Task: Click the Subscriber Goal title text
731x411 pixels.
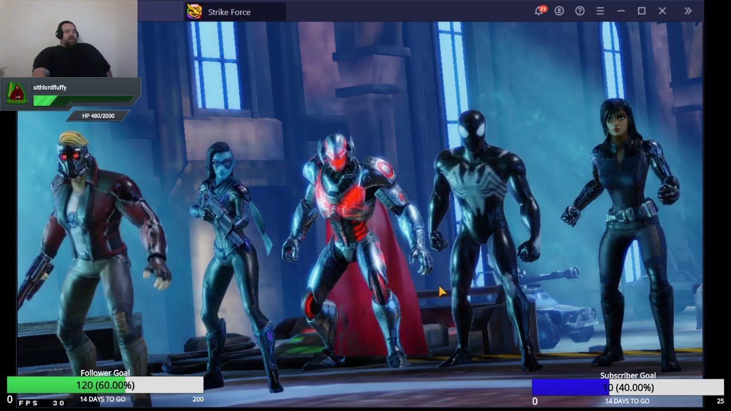Action: [x=628, y=376]
